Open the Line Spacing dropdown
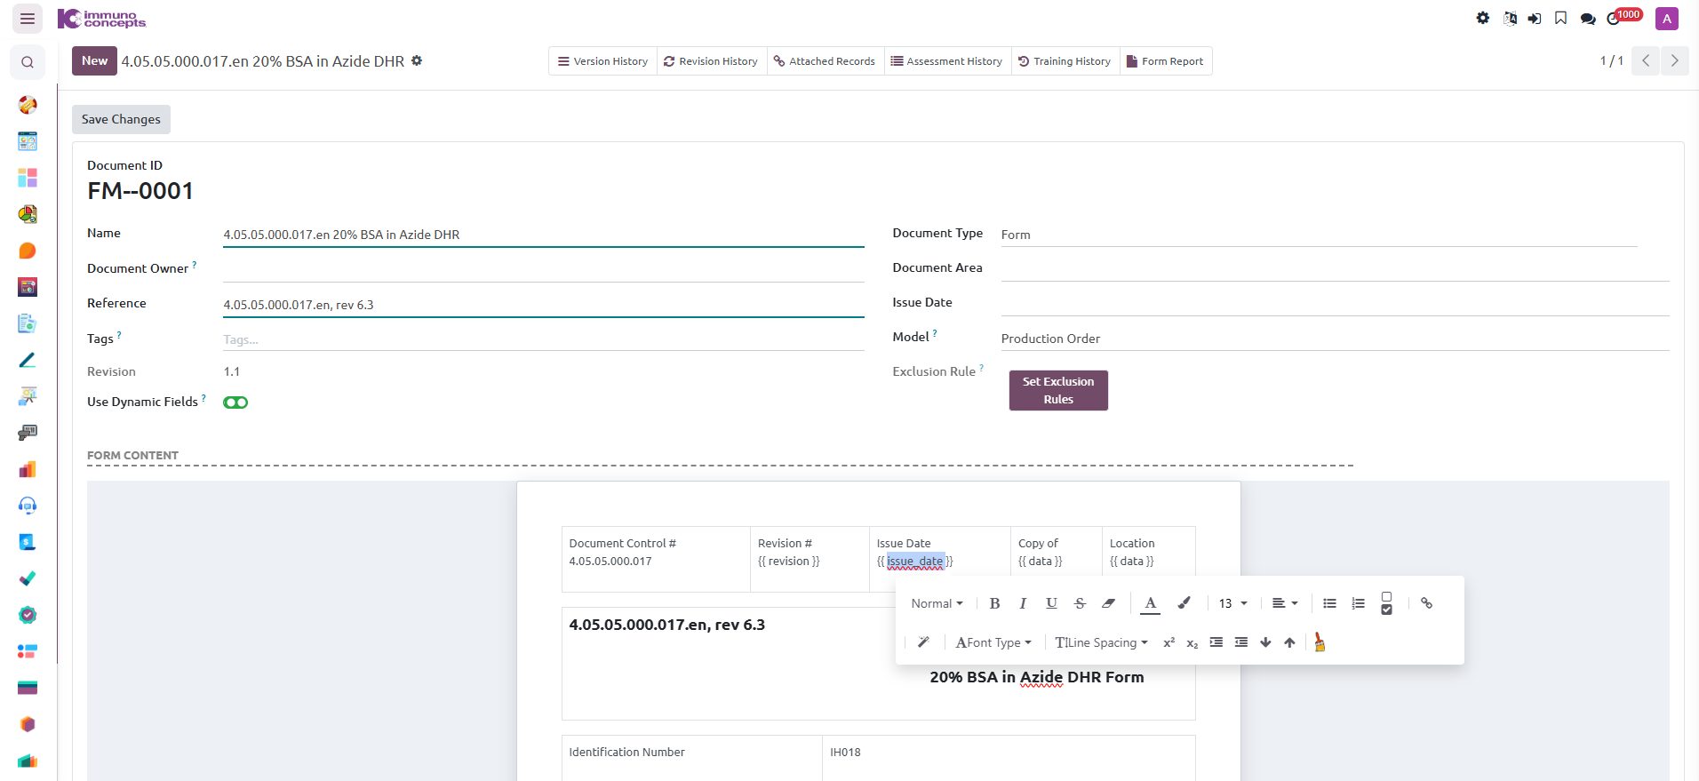The height and width of the screenshot is (781, 1699). [1101, 642]
